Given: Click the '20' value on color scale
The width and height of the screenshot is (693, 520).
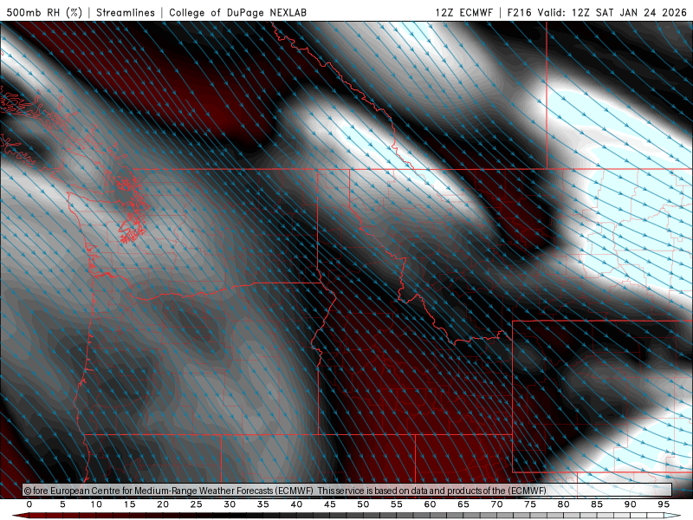Looking at the screenshot, I should (163, 504).
